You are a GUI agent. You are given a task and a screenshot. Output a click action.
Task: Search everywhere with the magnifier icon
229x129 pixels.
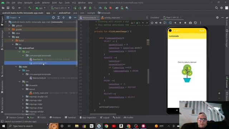[216, 8]
